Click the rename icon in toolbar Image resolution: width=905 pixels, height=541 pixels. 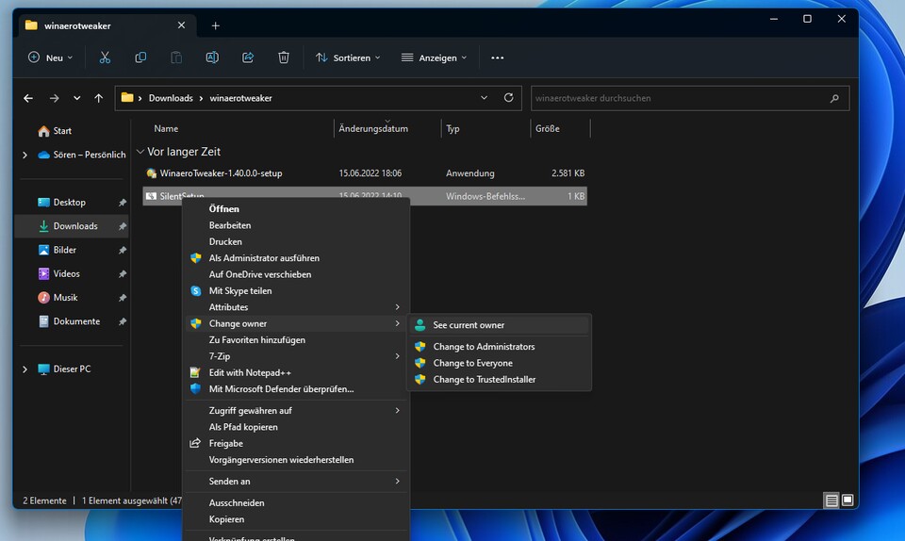click(x=212, y=57)
